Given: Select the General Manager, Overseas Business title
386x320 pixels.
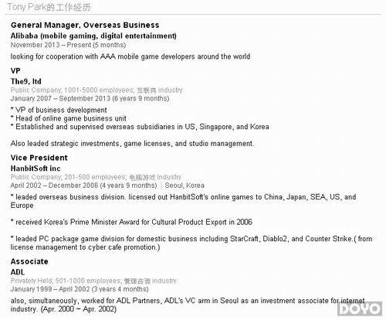Looking at the screenshot, I should [85, 25].
